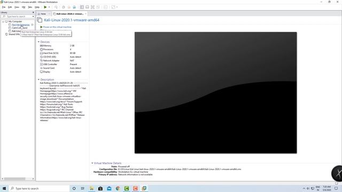Image resolution: width=342 pixels, height=192 pixels.
Task: Open the View menu
Action: [17, 7]
